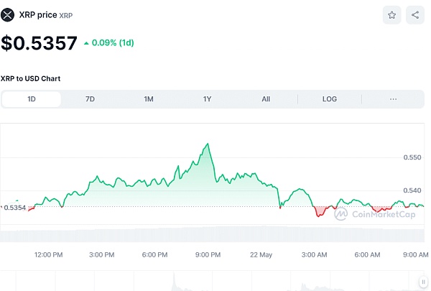Click the 22 May date axis label
The image size is (431, 291).
[x=261, y=254]
